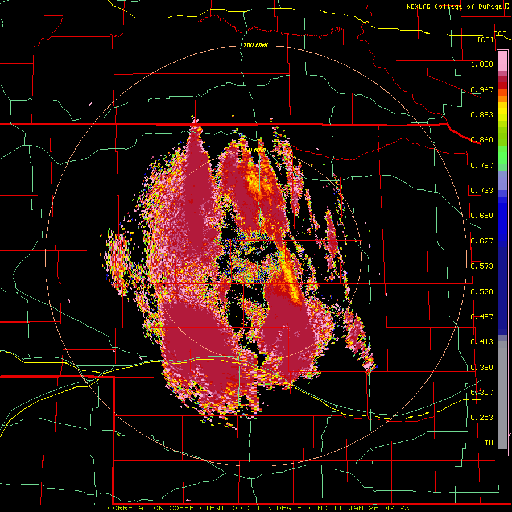Click the 02:23 timestamp
512x512 pixels.
pyautogui.click(x=397, y=508)
